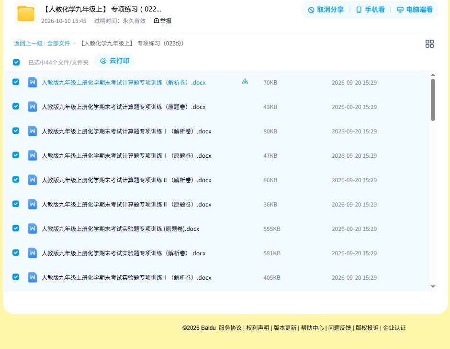This screenshot has width=450, height=349.
Task: Click 手机看 to view on phone
Action: (x=370, y=10)
